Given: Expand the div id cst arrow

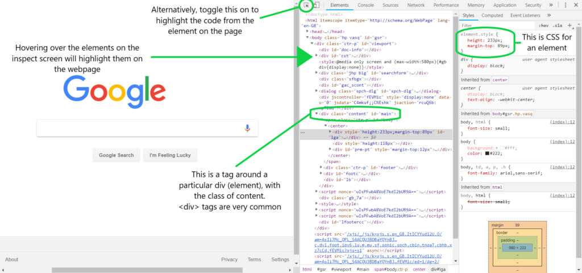Looking at the screenshot, I should [x=316, y=56].
